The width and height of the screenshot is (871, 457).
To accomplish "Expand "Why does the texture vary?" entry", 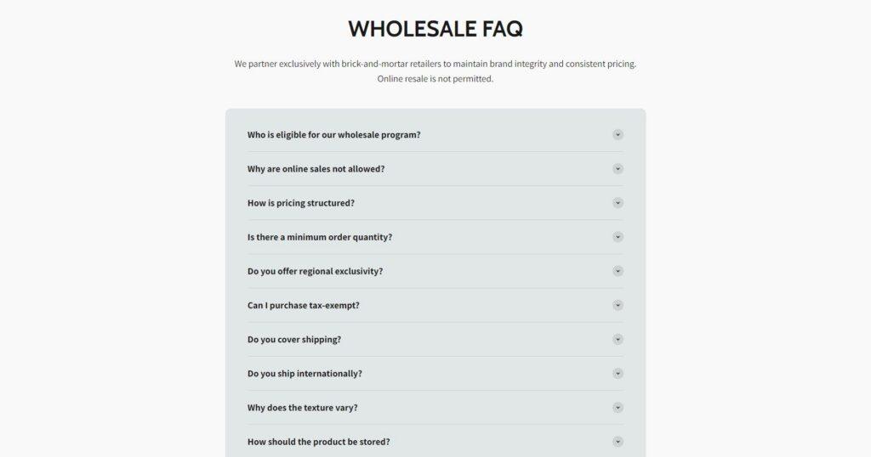I will click(x=302, y=407).
